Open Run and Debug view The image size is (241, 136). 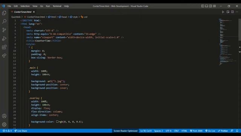tap(4, 39)
